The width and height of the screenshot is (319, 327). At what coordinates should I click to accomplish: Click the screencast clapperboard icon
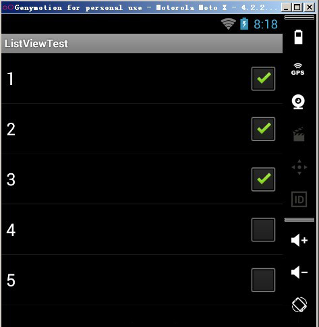click(x=299, y=134)
